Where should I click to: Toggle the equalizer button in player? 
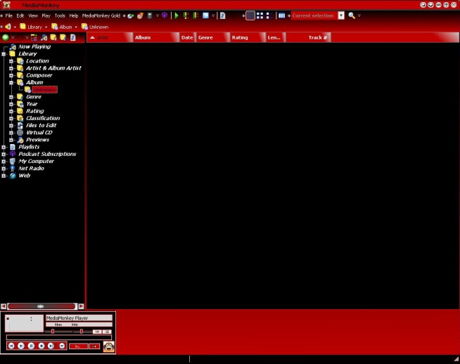[x=97, y=332]
